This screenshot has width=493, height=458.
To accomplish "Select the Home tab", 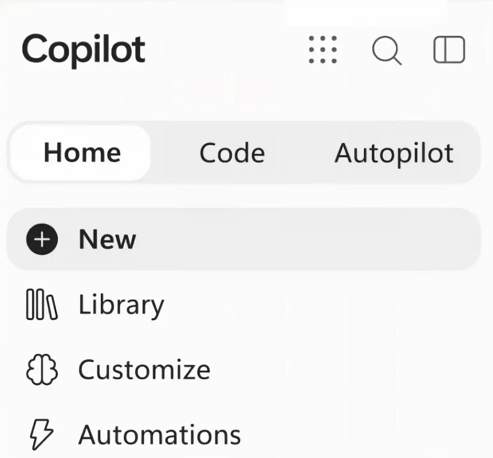I will [x=81, y=153].
